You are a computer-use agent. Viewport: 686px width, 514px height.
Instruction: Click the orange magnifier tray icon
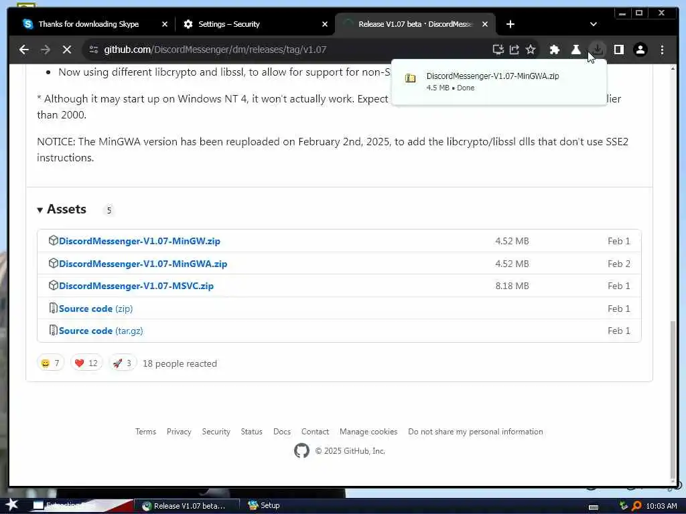(x=636, y=506)
